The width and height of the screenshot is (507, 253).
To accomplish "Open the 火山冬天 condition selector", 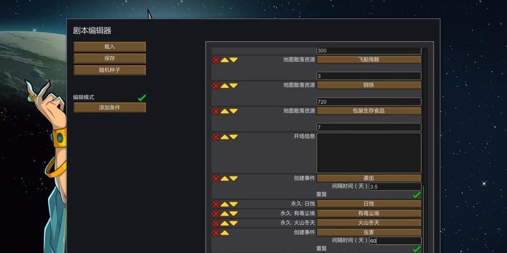I will click(369, 223).
